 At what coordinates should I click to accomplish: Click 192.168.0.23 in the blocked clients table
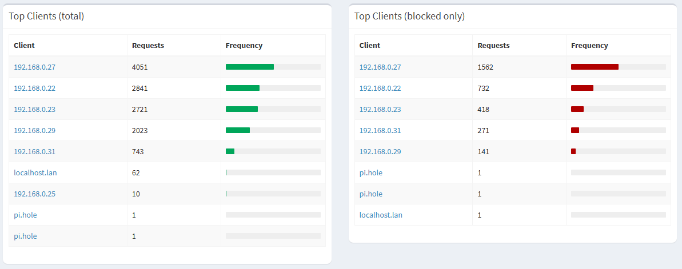pyautogui.click(x=380, y=109)
